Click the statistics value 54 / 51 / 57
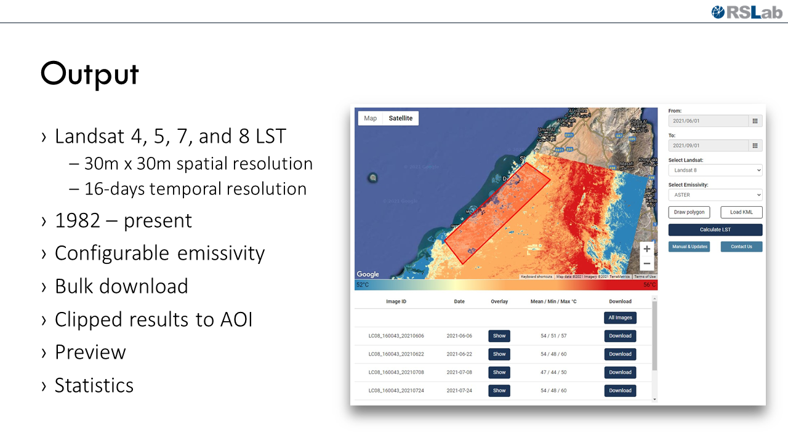Viewport: 788px width, 443px height. [x=553, y=336]
